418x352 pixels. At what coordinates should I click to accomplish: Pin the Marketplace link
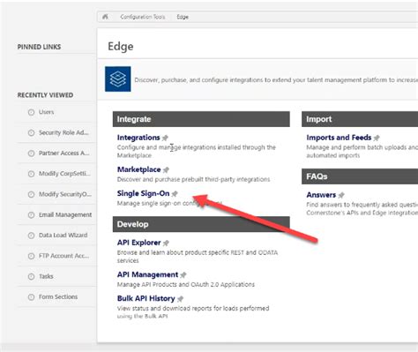click(166, 169)
